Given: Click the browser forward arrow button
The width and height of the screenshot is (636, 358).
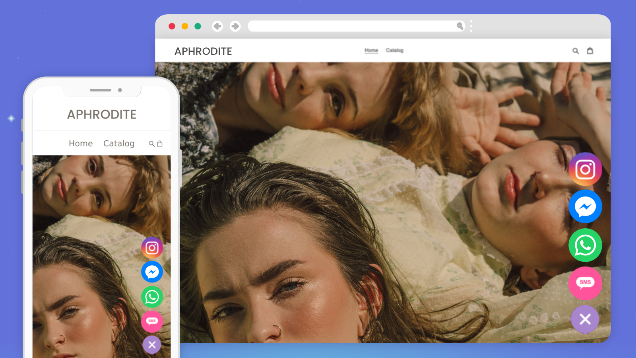Looking at the screenshot, I should [235, 26].
